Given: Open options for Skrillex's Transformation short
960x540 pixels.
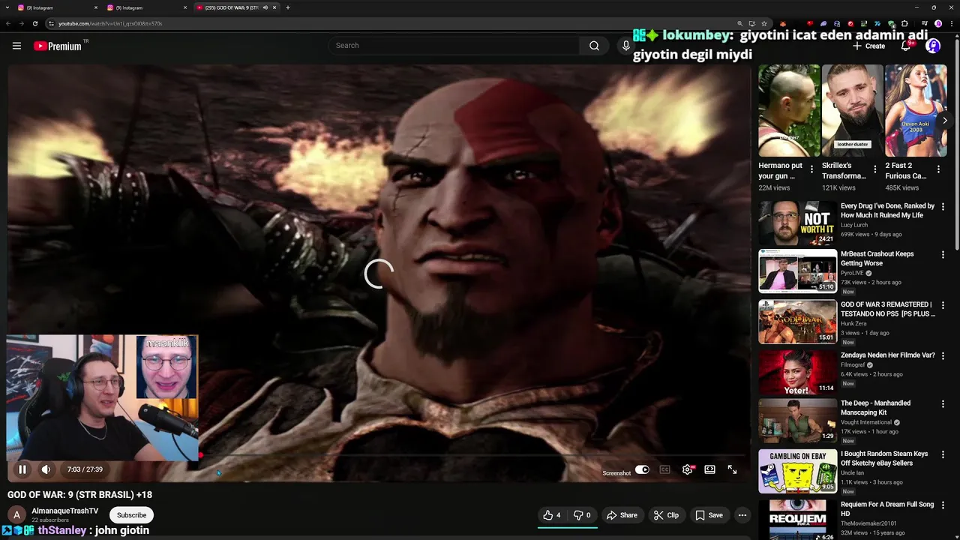Looking at the screenshot, I should 874,170.
